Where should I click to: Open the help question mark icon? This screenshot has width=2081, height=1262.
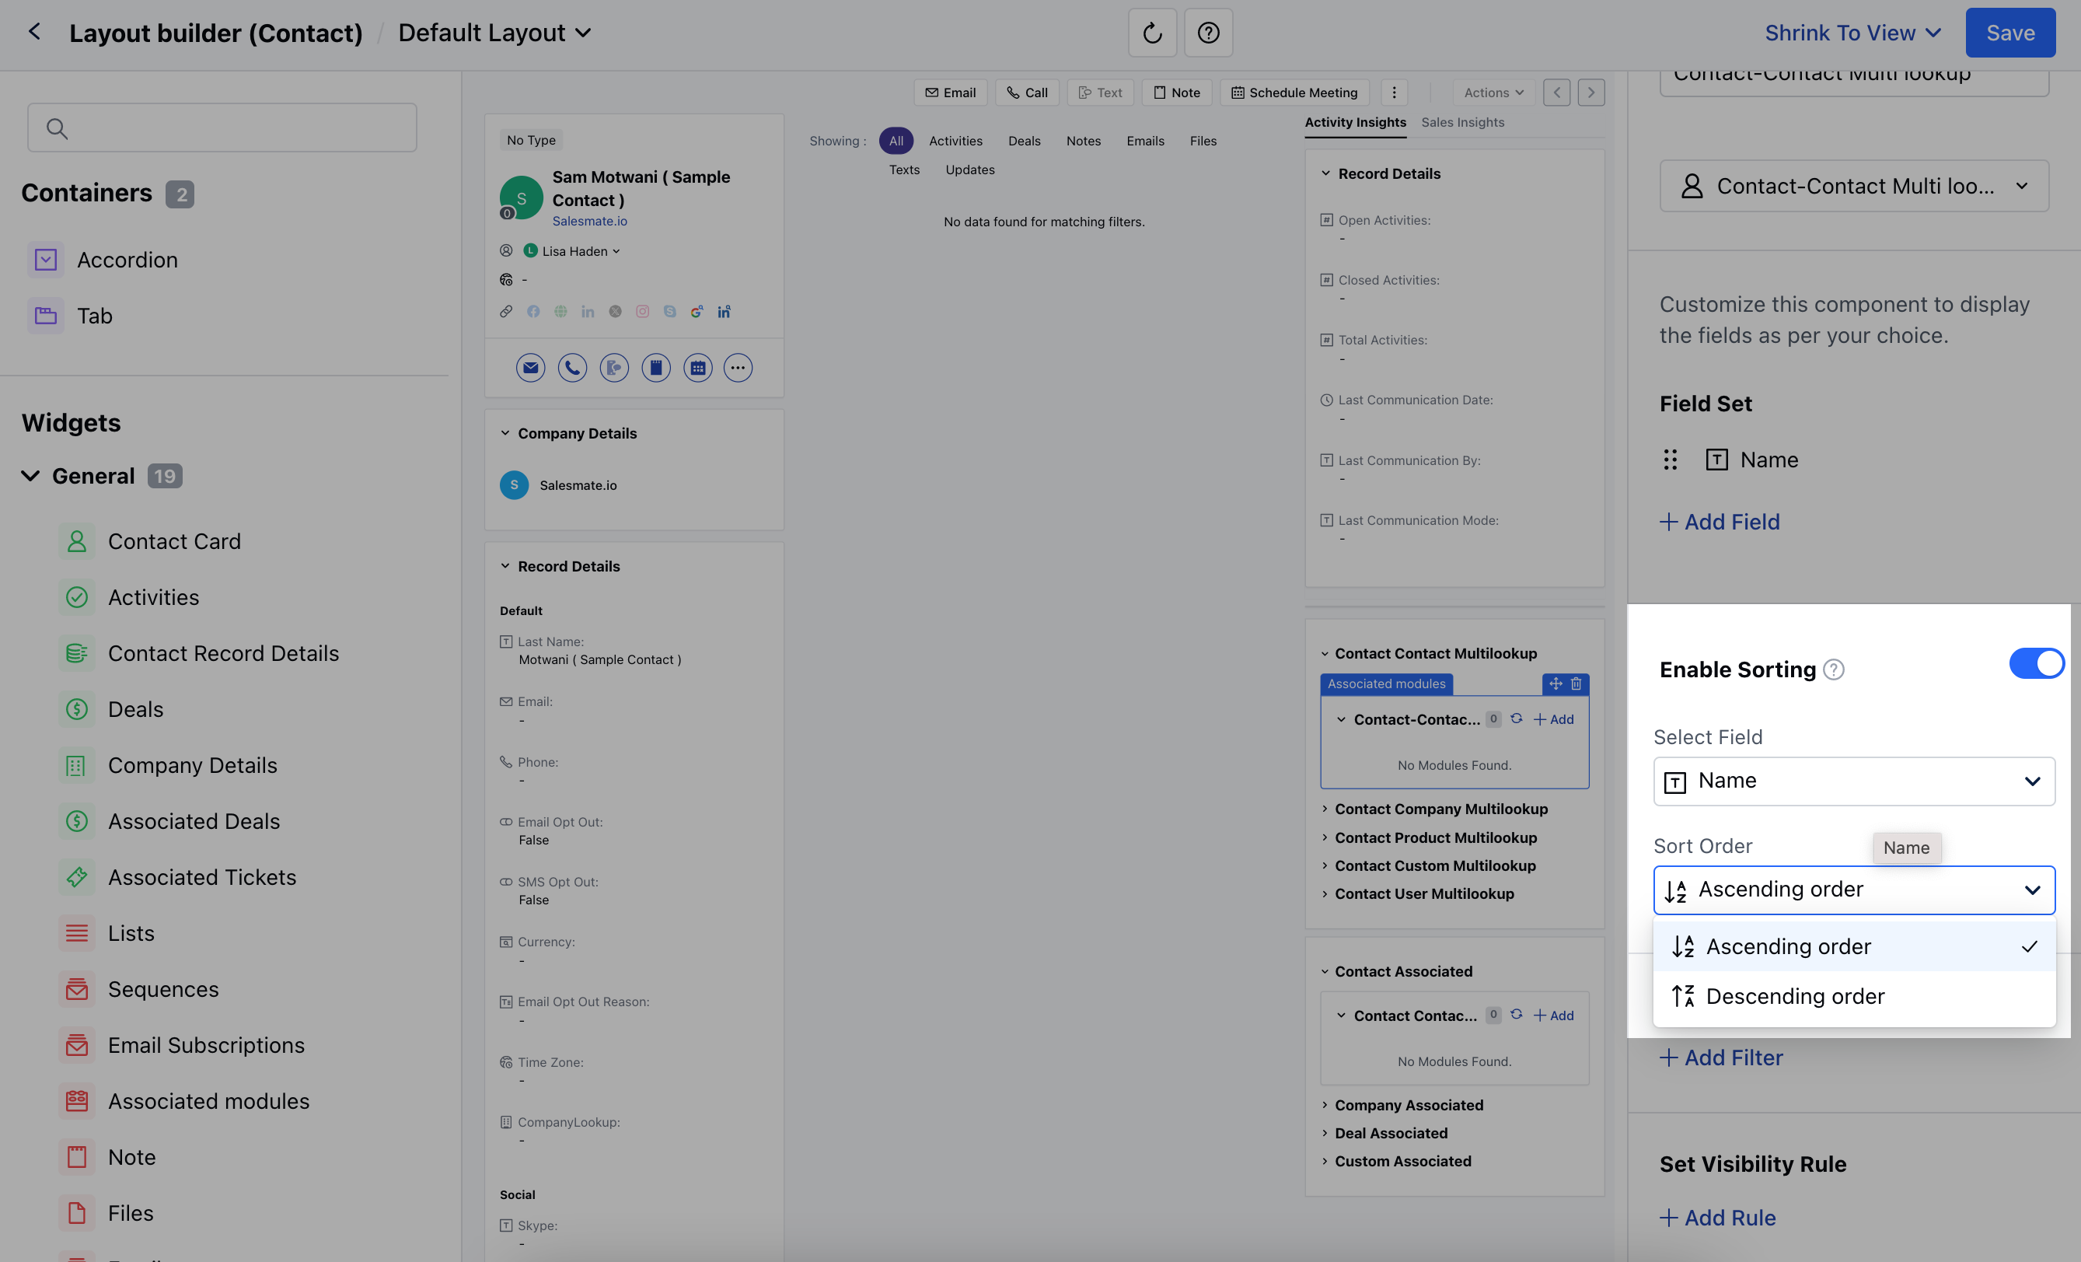click(x=1208, y=33)
